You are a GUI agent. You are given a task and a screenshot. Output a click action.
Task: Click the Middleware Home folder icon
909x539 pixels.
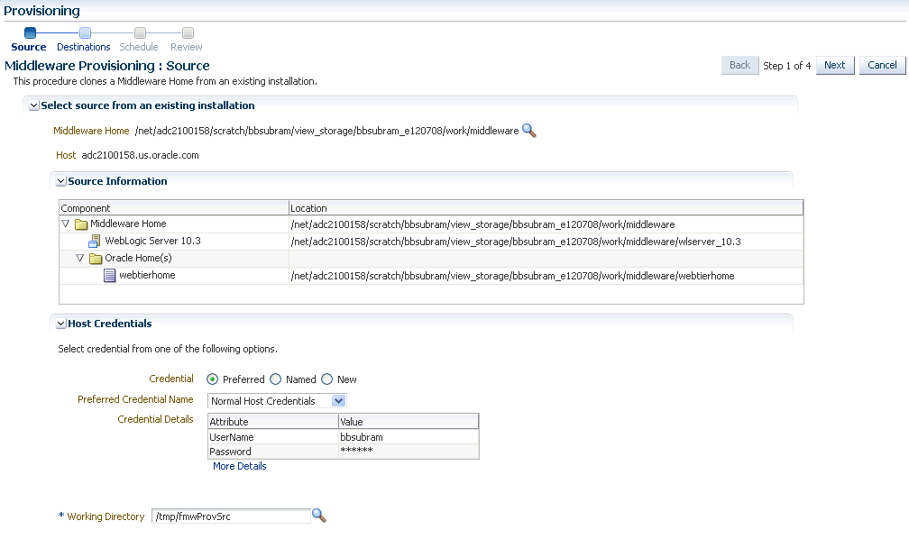pos(81,224)
